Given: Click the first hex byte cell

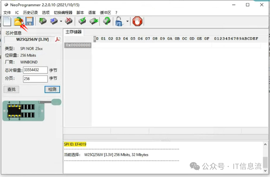Looking at the screenshot, I should click(96, 45).
